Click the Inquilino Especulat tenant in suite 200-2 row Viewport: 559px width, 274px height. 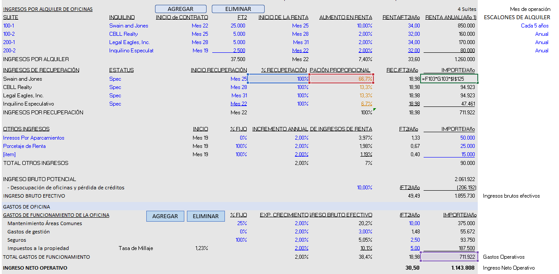tap(131, 51)
